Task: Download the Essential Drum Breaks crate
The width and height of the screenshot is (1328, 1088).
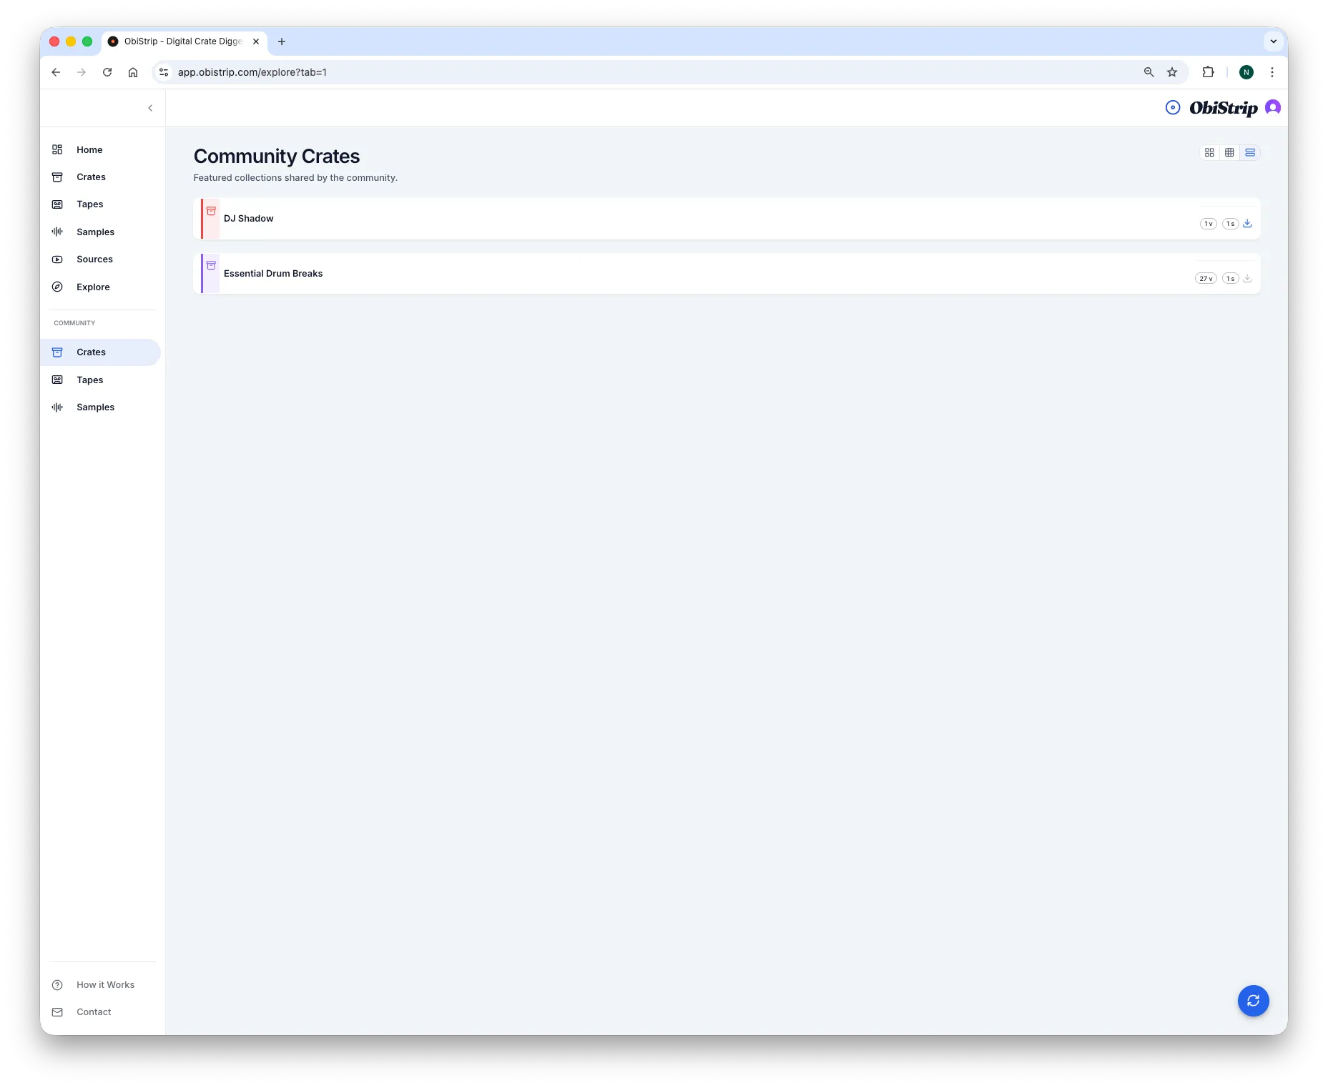Action: [x=1247, y=278]
